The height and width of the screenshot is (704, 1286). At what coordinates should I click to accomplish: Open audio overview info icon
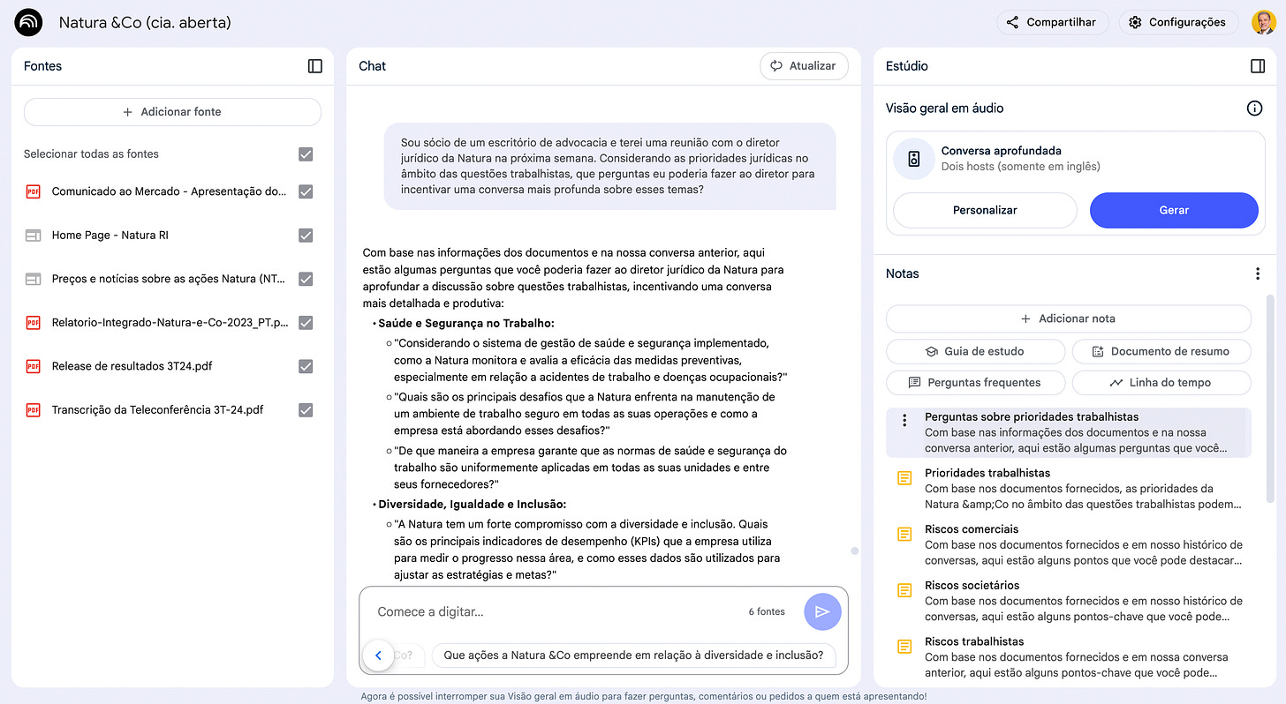[1254, 109]
